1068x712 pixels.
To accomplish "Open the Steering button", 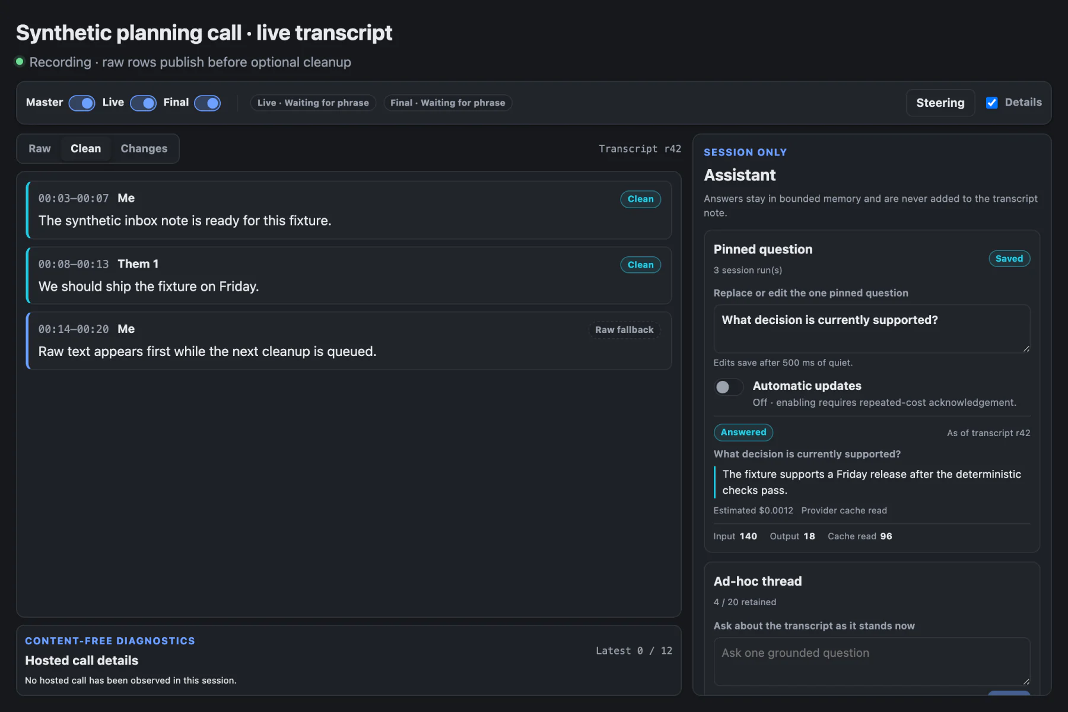I will (x=940, y=103).
